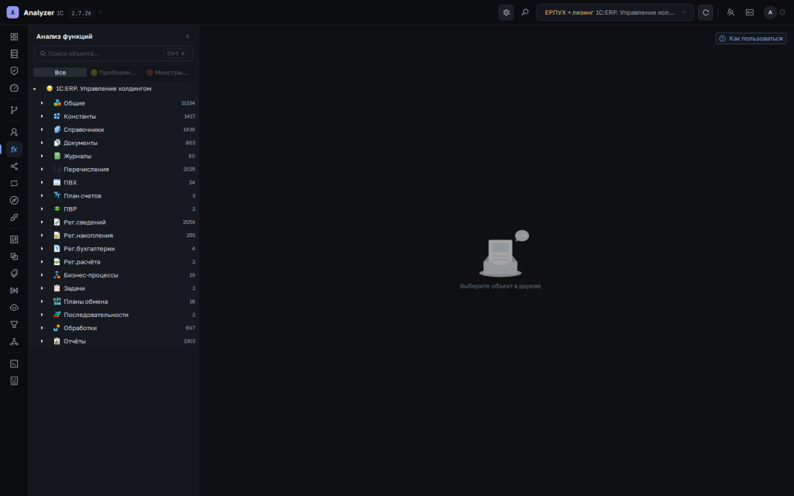The image size is (794, 496).
Task: Click the shield check sidebar icon
Action: coord(14,71)
